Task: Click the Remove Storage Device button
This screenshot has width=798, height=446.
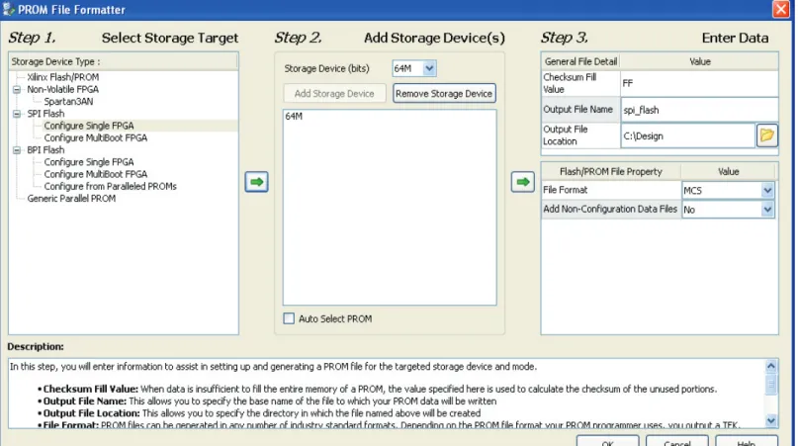Action: [444, 94]
